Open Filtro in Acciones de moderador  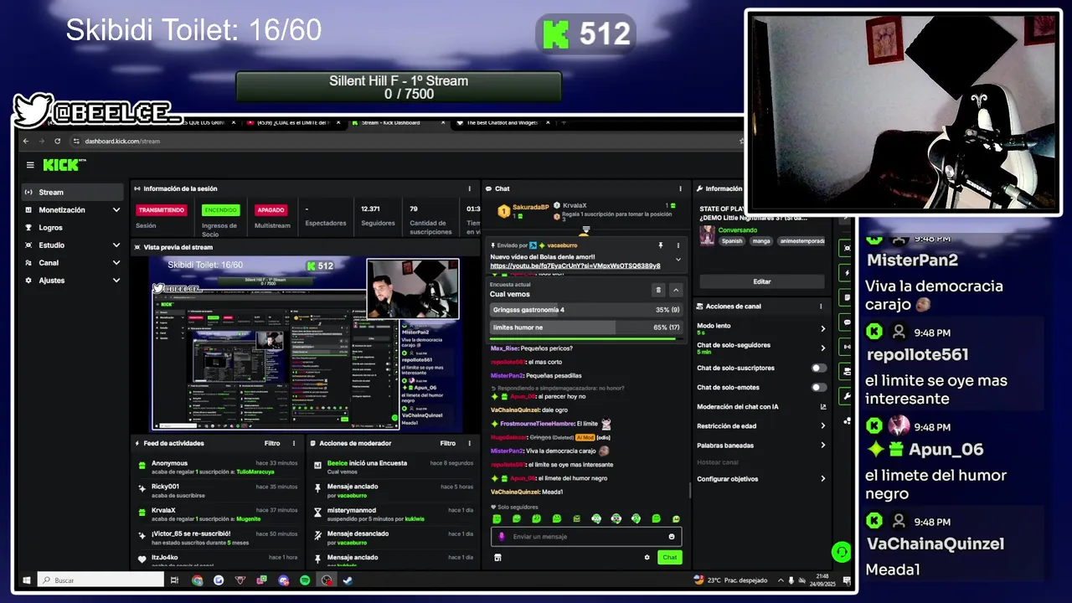pos(448,443)
